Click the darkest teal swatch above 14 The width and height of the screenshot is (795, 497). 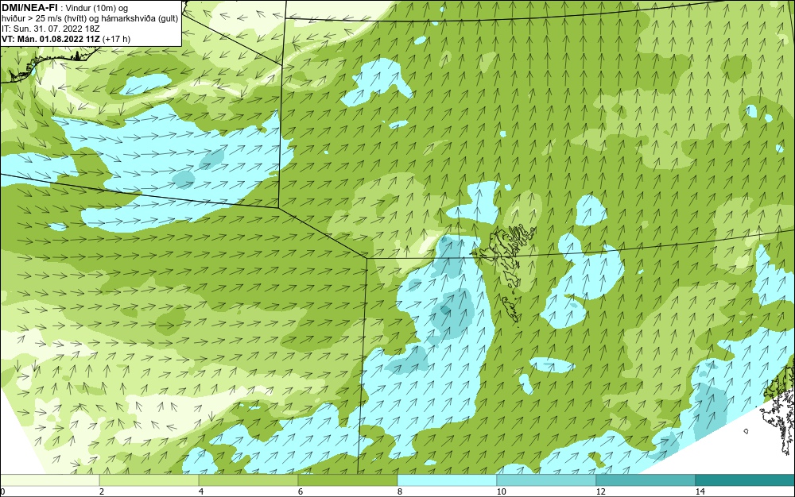(746, 480)
